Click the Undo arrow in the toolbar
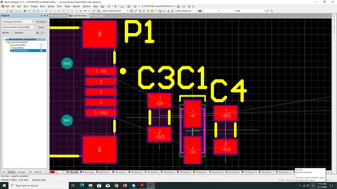Image resolution: width=337 pixels, height=189 pixels. click(85, 11)
